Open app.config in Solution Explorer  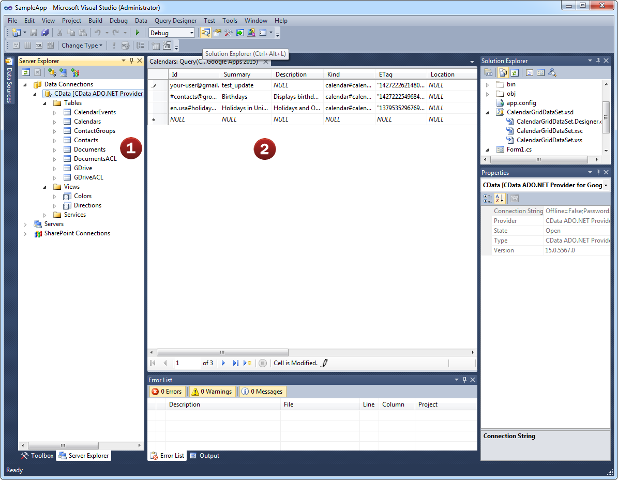pyautogui.click(x=521, y=103)
